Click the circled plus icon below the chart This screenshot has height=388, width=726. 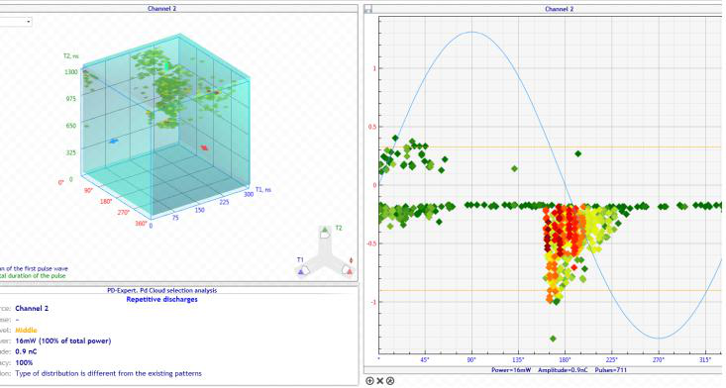pos(369,381)
